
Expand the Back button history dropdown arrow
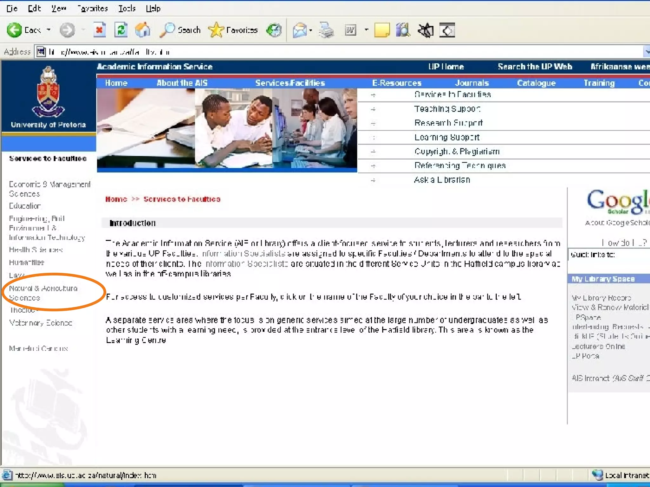pos(49,30)
